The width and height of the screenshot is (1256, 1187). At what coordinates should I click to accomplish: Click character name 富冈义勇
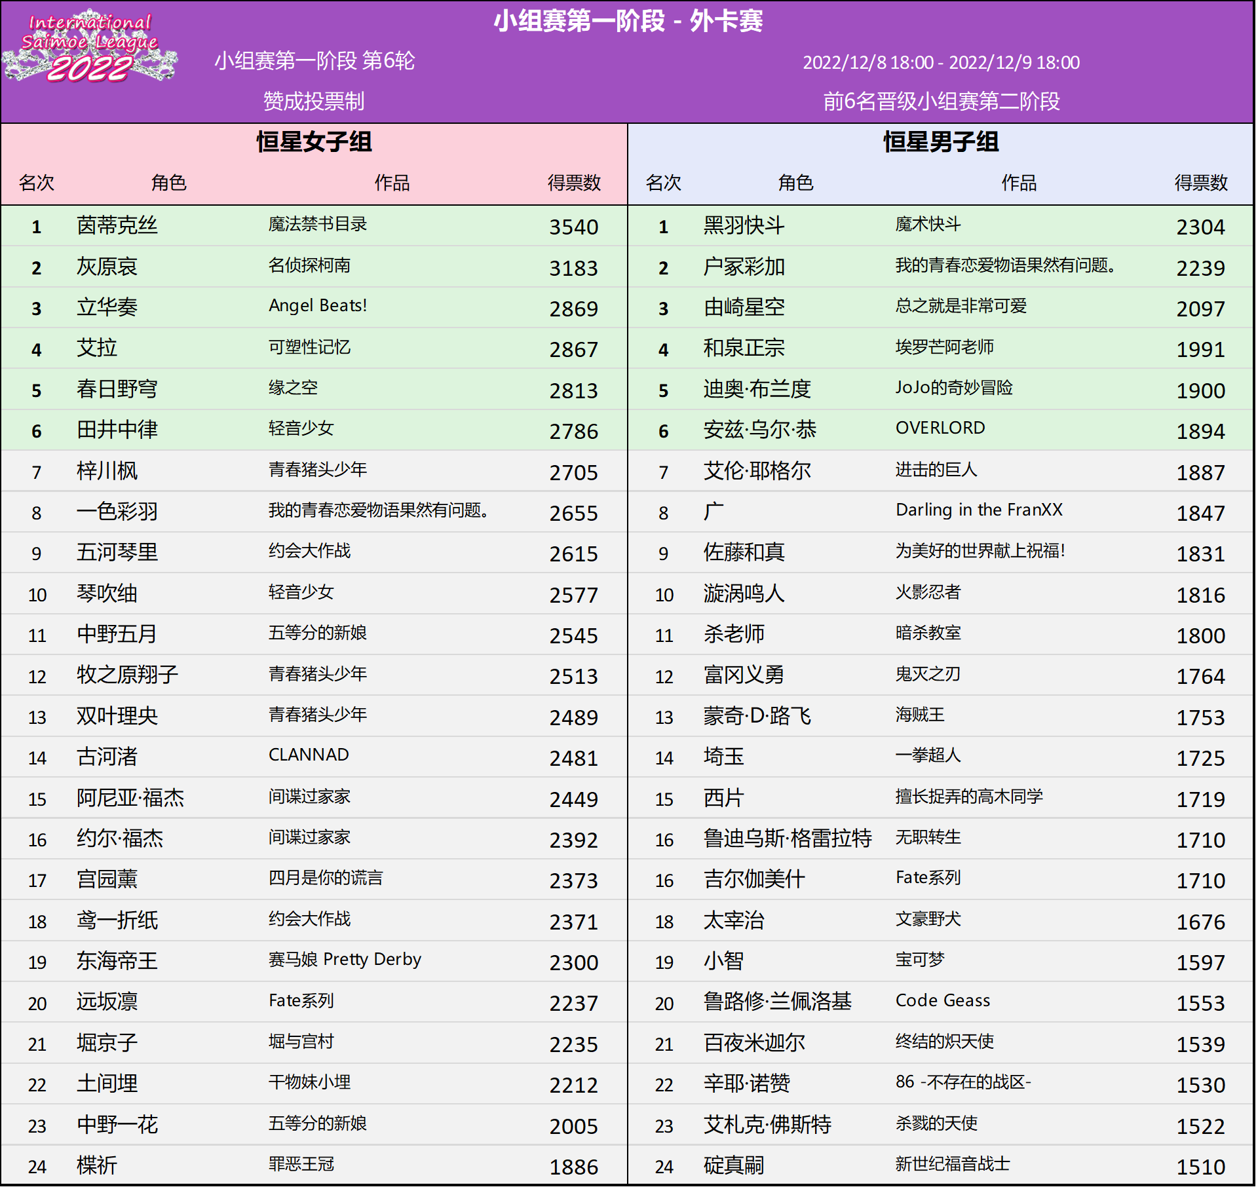744,675
